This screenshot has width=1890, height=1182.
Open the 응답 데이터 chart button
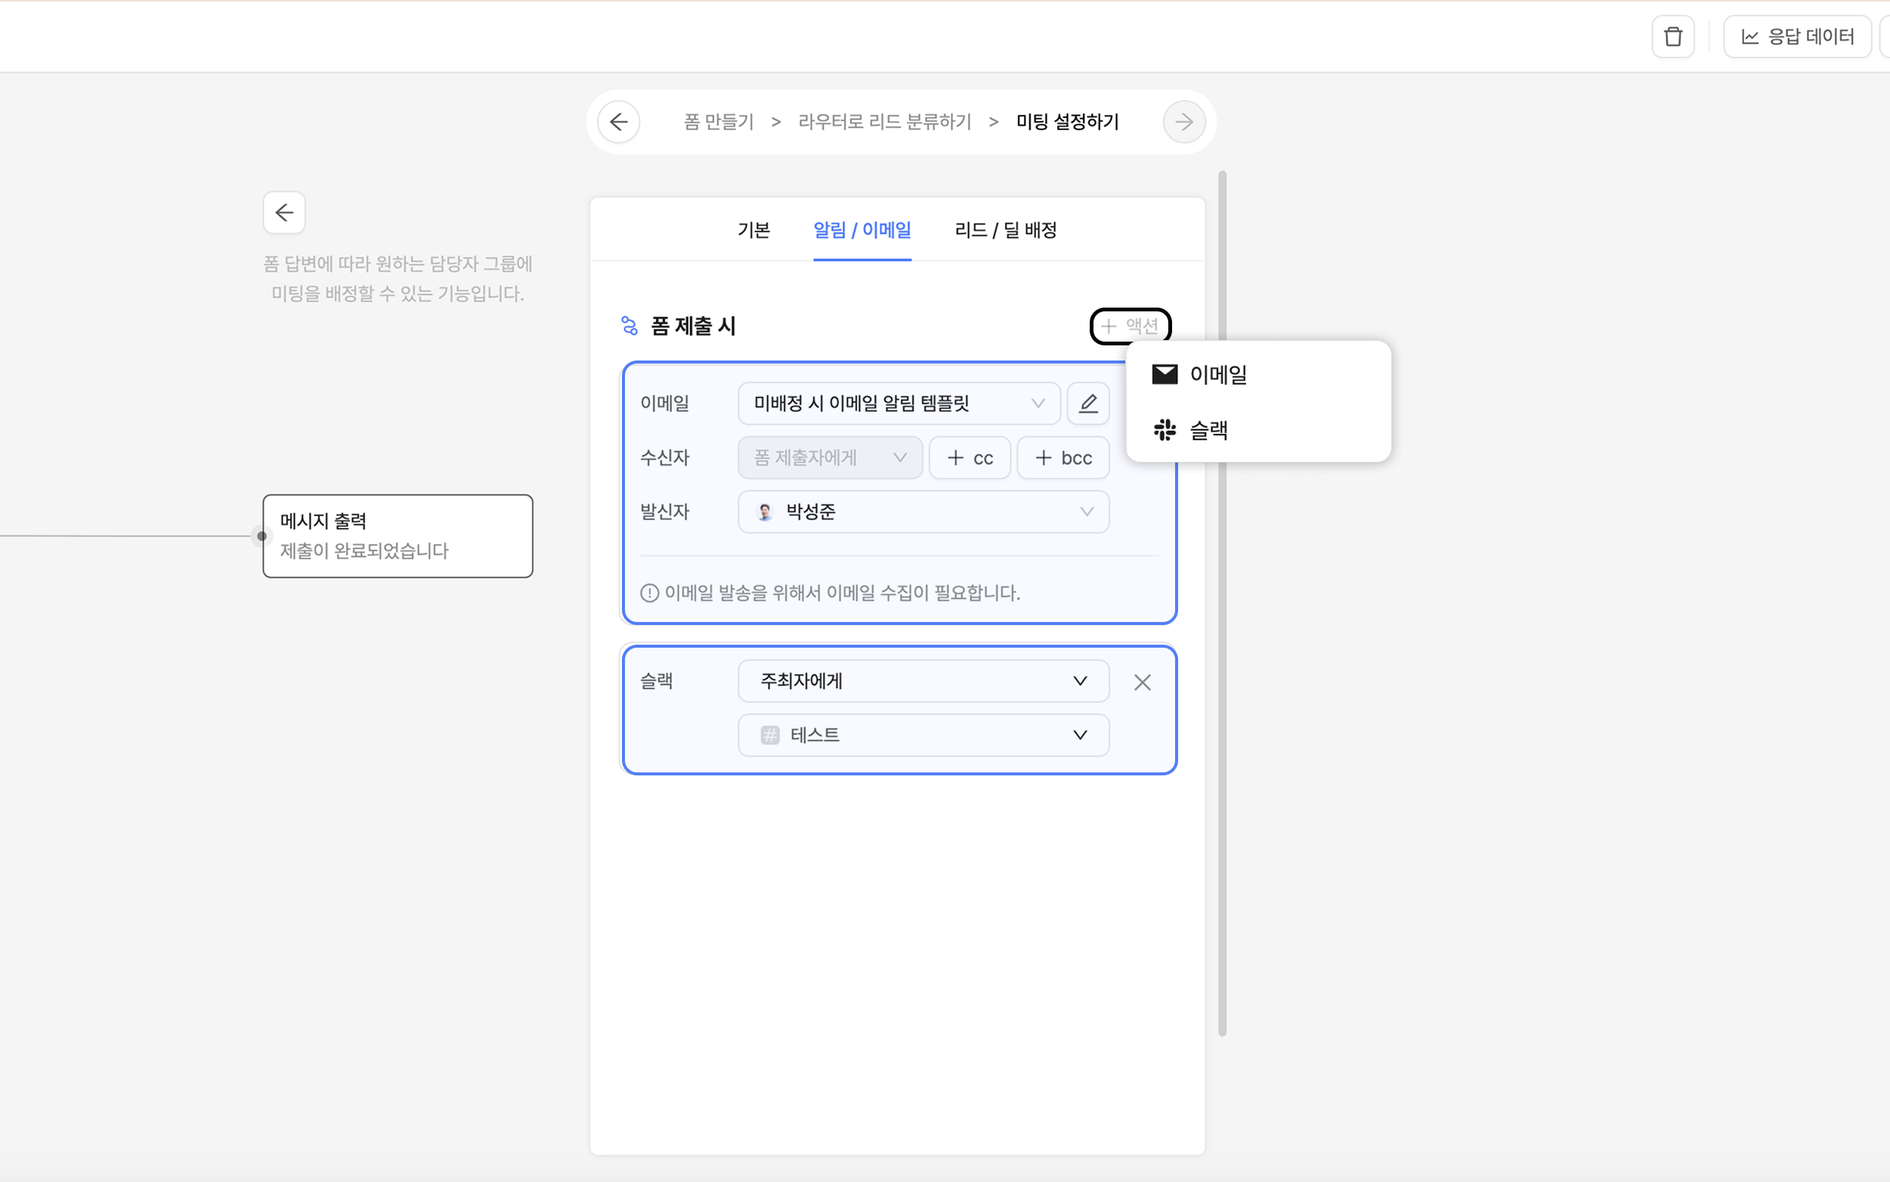(1797, 37)
